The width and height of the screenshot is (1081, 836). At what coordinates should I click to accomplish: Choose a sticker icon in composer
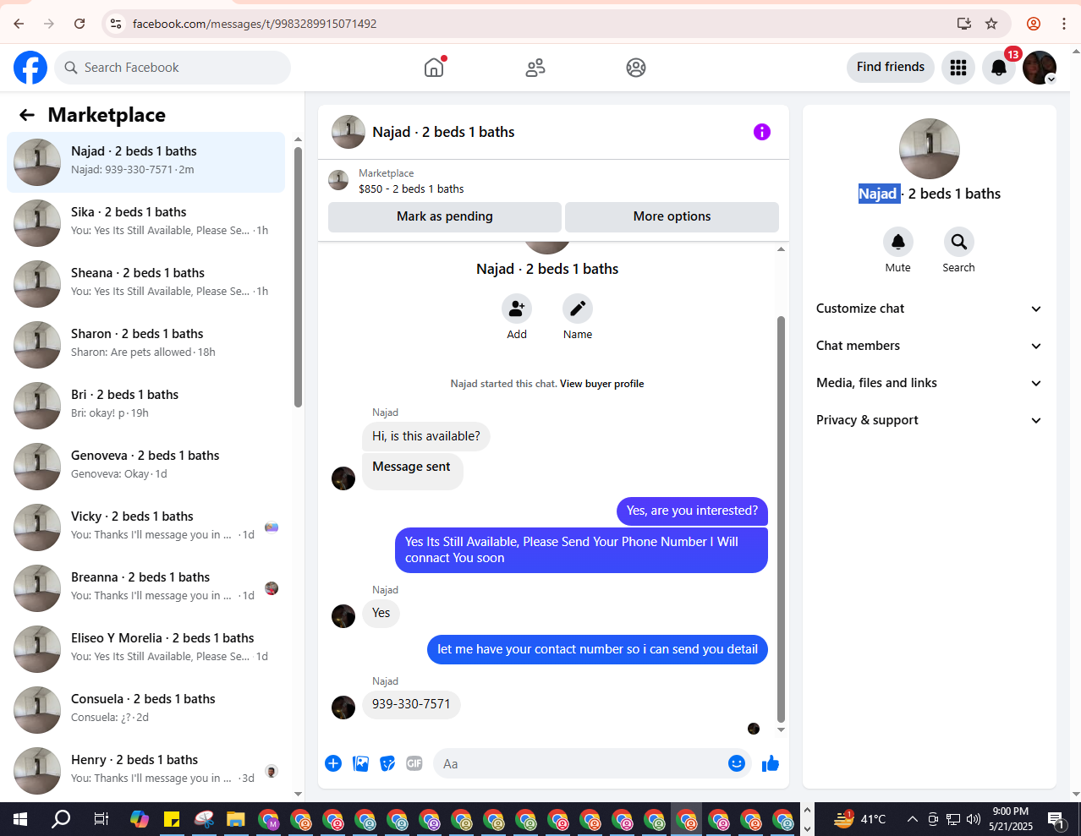click(387, 763)
